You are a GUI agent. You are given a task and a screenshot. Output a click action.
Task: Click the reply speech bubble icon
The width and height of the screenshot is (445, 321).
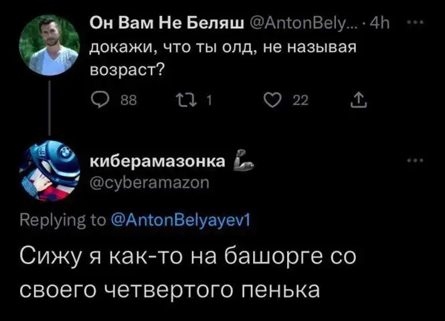tap(99, 100)
